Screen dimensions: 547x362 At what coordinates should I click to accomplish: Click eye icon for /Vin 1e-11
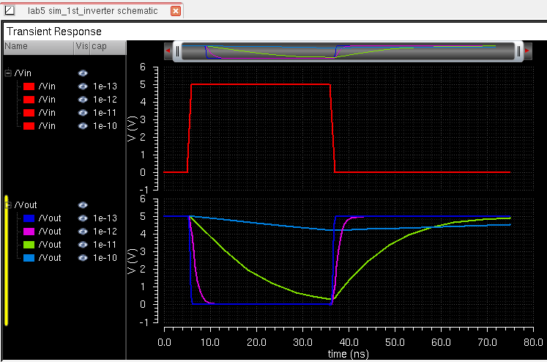[x=83, y=113]
